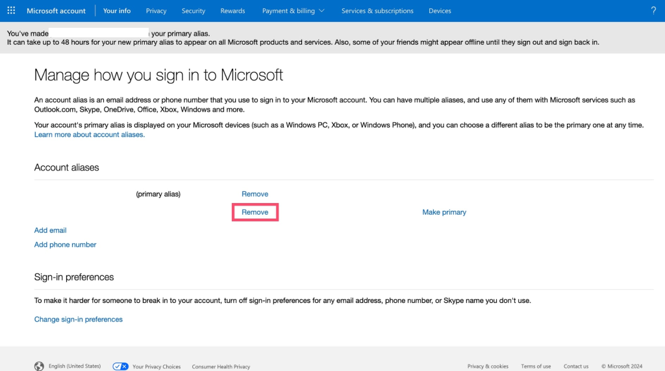665x371 pixels.
Task: Go to Microsoft account home
Action: (56, 10)
